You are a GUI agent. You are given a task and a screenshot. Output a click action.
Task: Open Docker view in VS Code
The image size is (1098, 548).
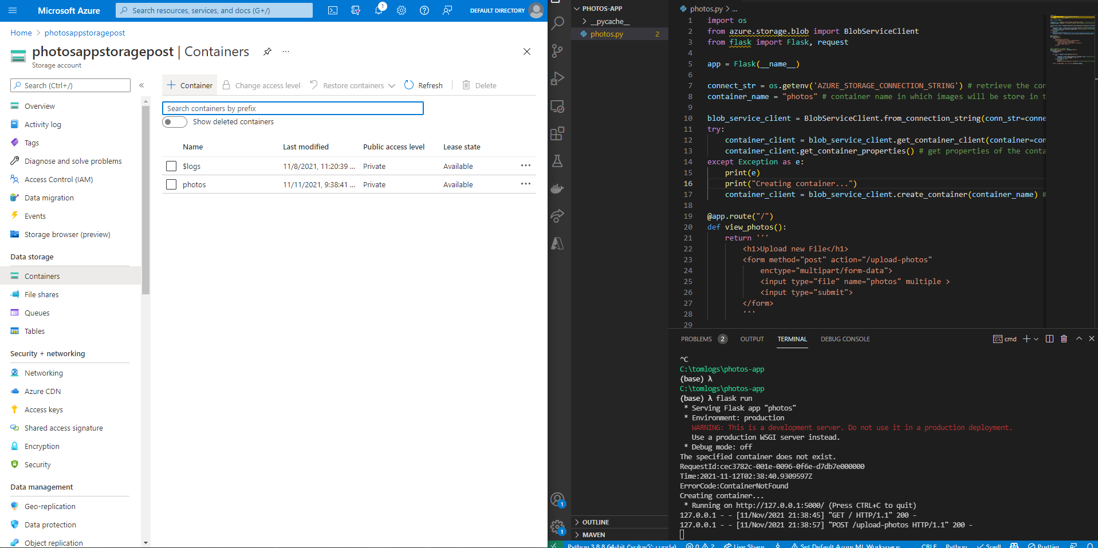tap(557, 188)
